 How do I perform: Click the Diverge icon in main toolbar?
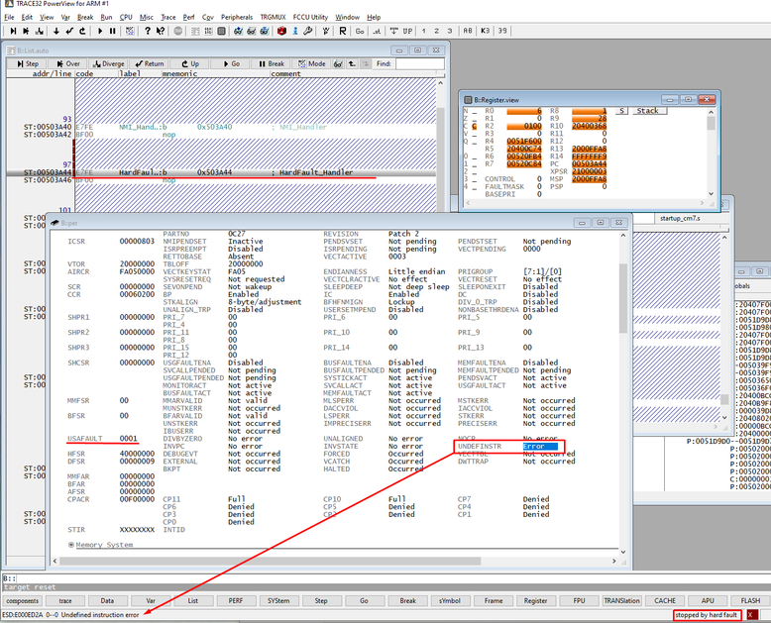click(x=40, y=31)
